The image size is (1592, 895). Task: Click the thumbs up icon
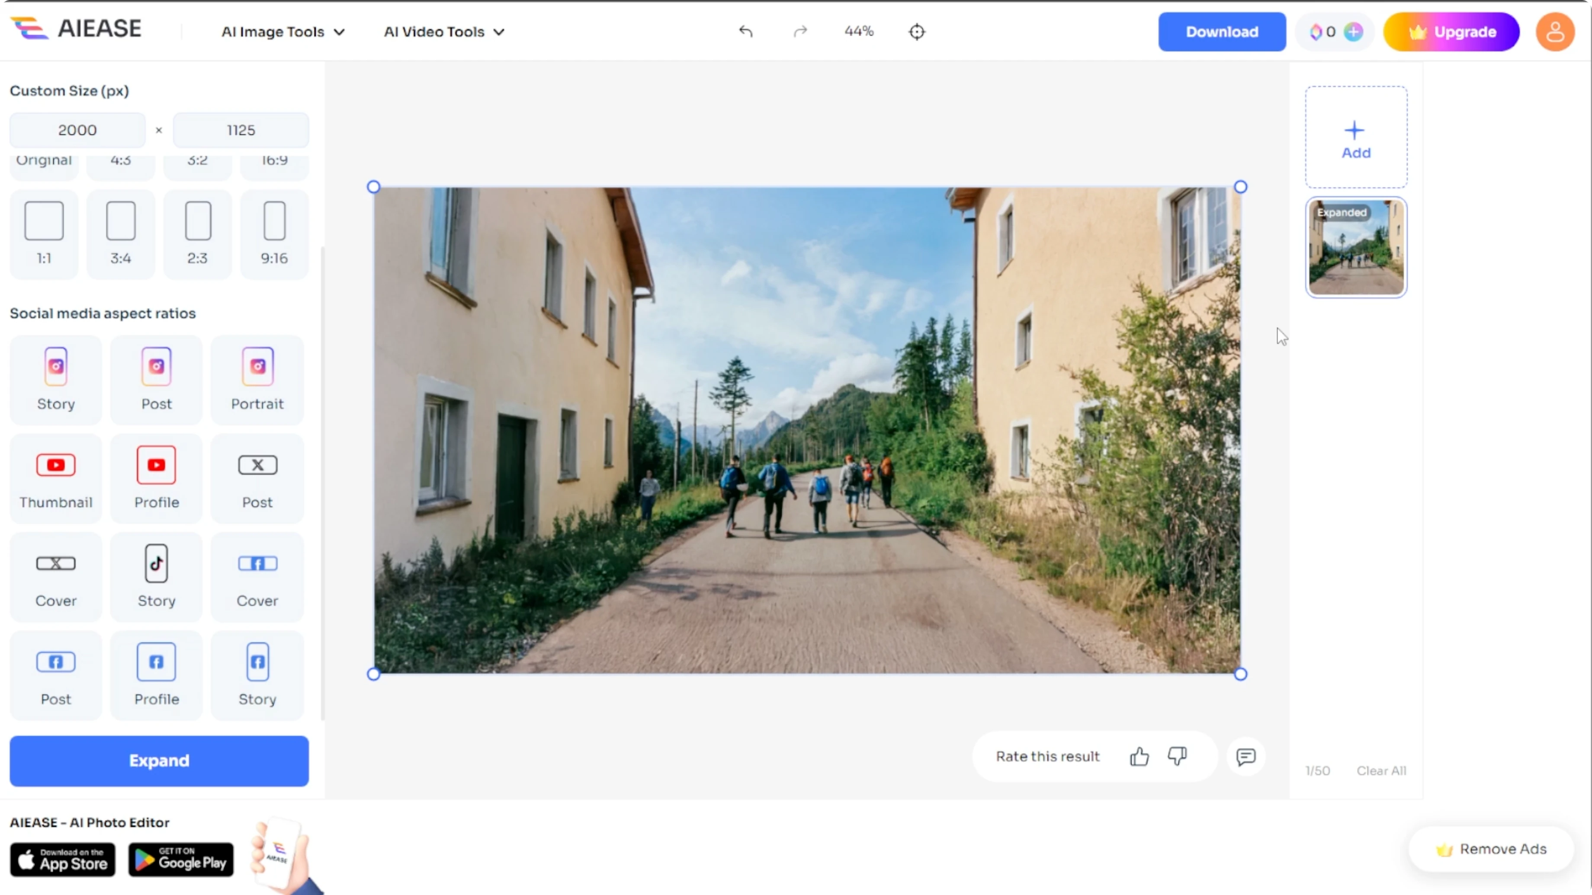click(x=1139, y=756)
